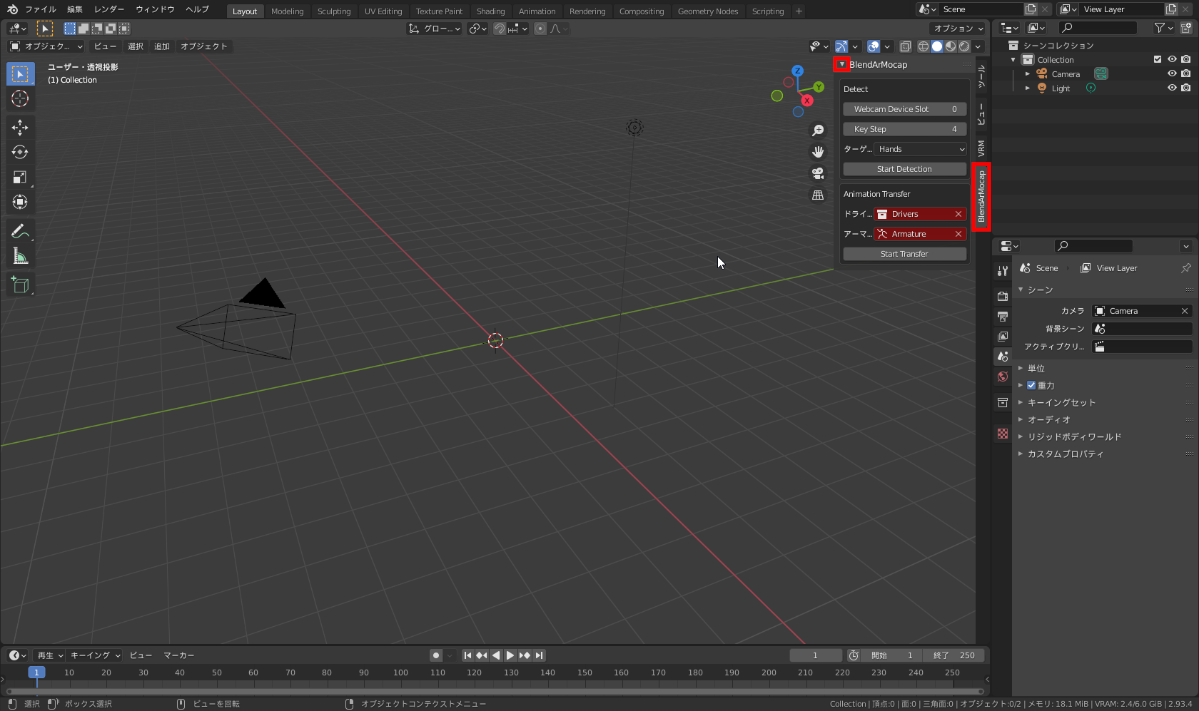The width and height of the screenshot is (1199, 711).
Task: Activate the Select Box tool
Action: coord(20,73)
